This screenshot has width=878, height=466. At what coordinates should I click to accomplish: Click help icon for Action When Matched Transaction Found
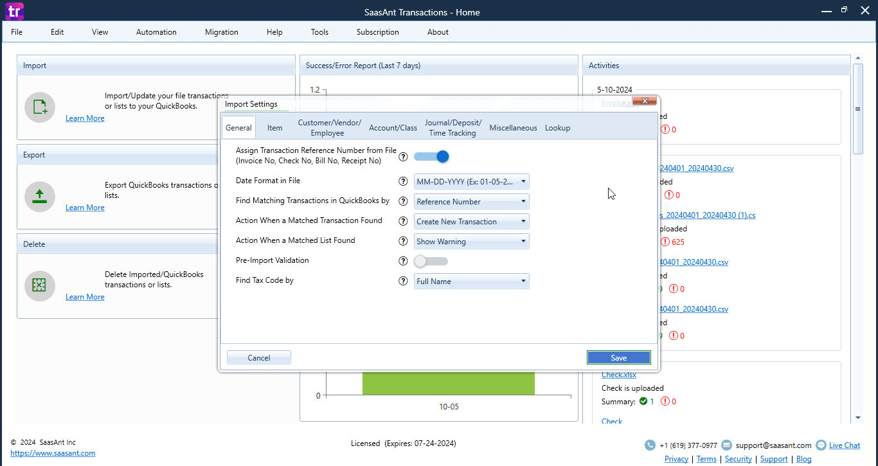coord(403,221)
